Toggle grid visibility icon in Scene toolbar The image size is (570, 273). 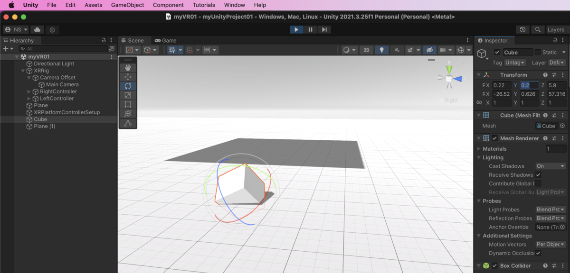click(x=172, y=50)
